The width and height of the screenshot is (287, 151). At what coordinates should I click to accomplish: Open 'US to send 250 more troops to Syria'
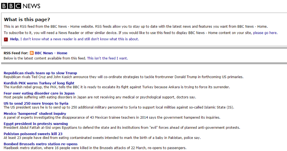click(36, 103)
